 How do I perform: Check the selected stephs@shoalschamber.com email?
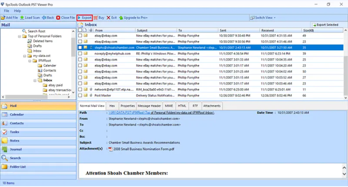coord(80,47)
